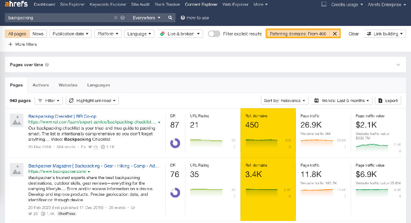Open Backpacker Magazine result title link
This screenshot has height=223, width=411.
(x=94, y=166)
